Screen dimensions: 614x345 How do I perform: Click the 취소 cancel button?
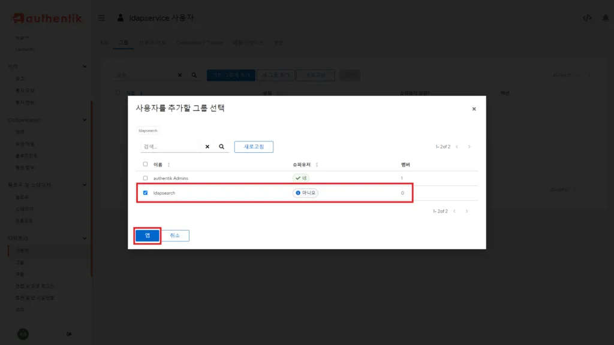[174, 235]
